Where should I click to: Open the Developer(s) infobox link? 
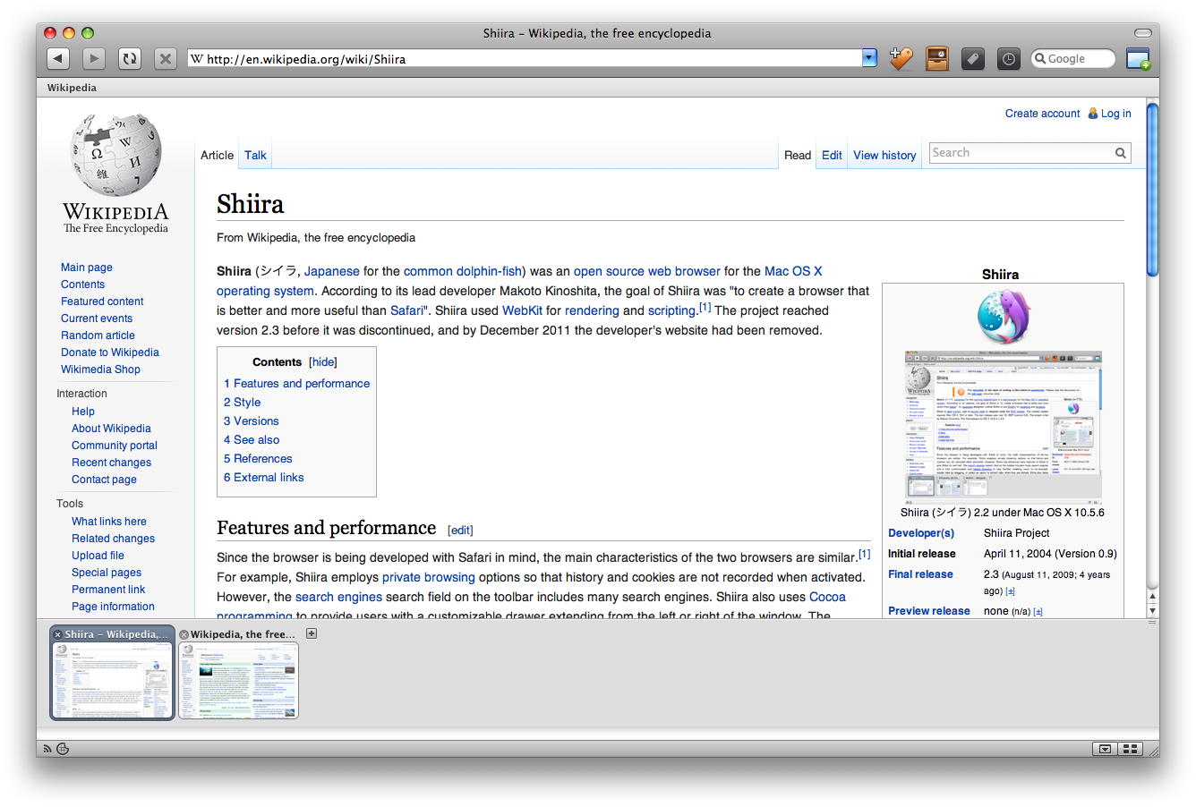(921, 533)
